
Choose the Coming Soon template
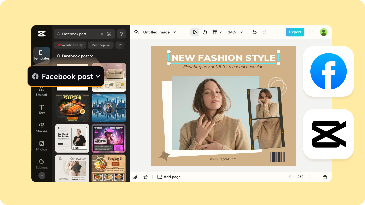72,168
